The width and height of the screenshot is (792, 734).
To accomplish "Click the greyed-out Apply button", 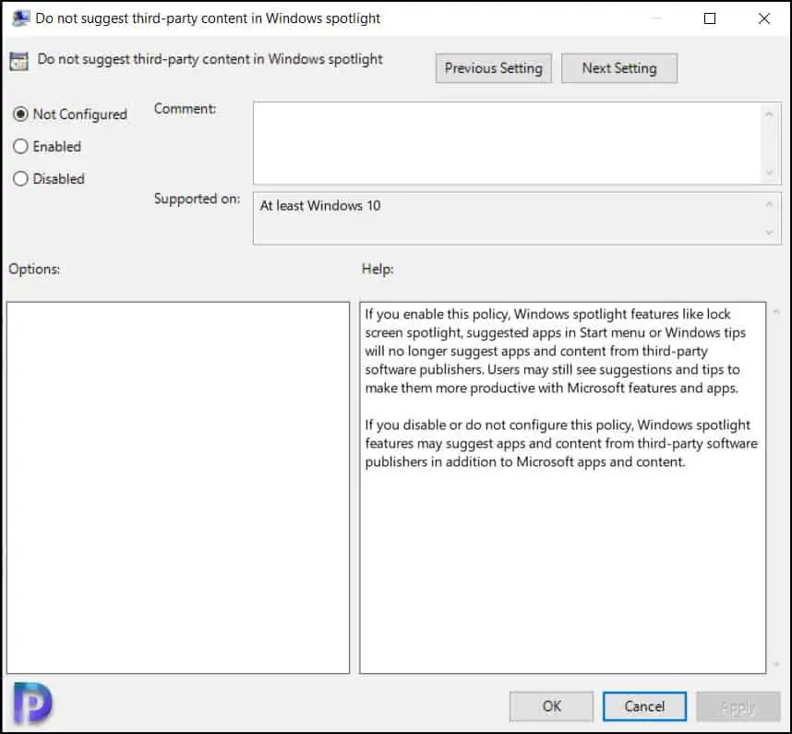I will point(738,706).
